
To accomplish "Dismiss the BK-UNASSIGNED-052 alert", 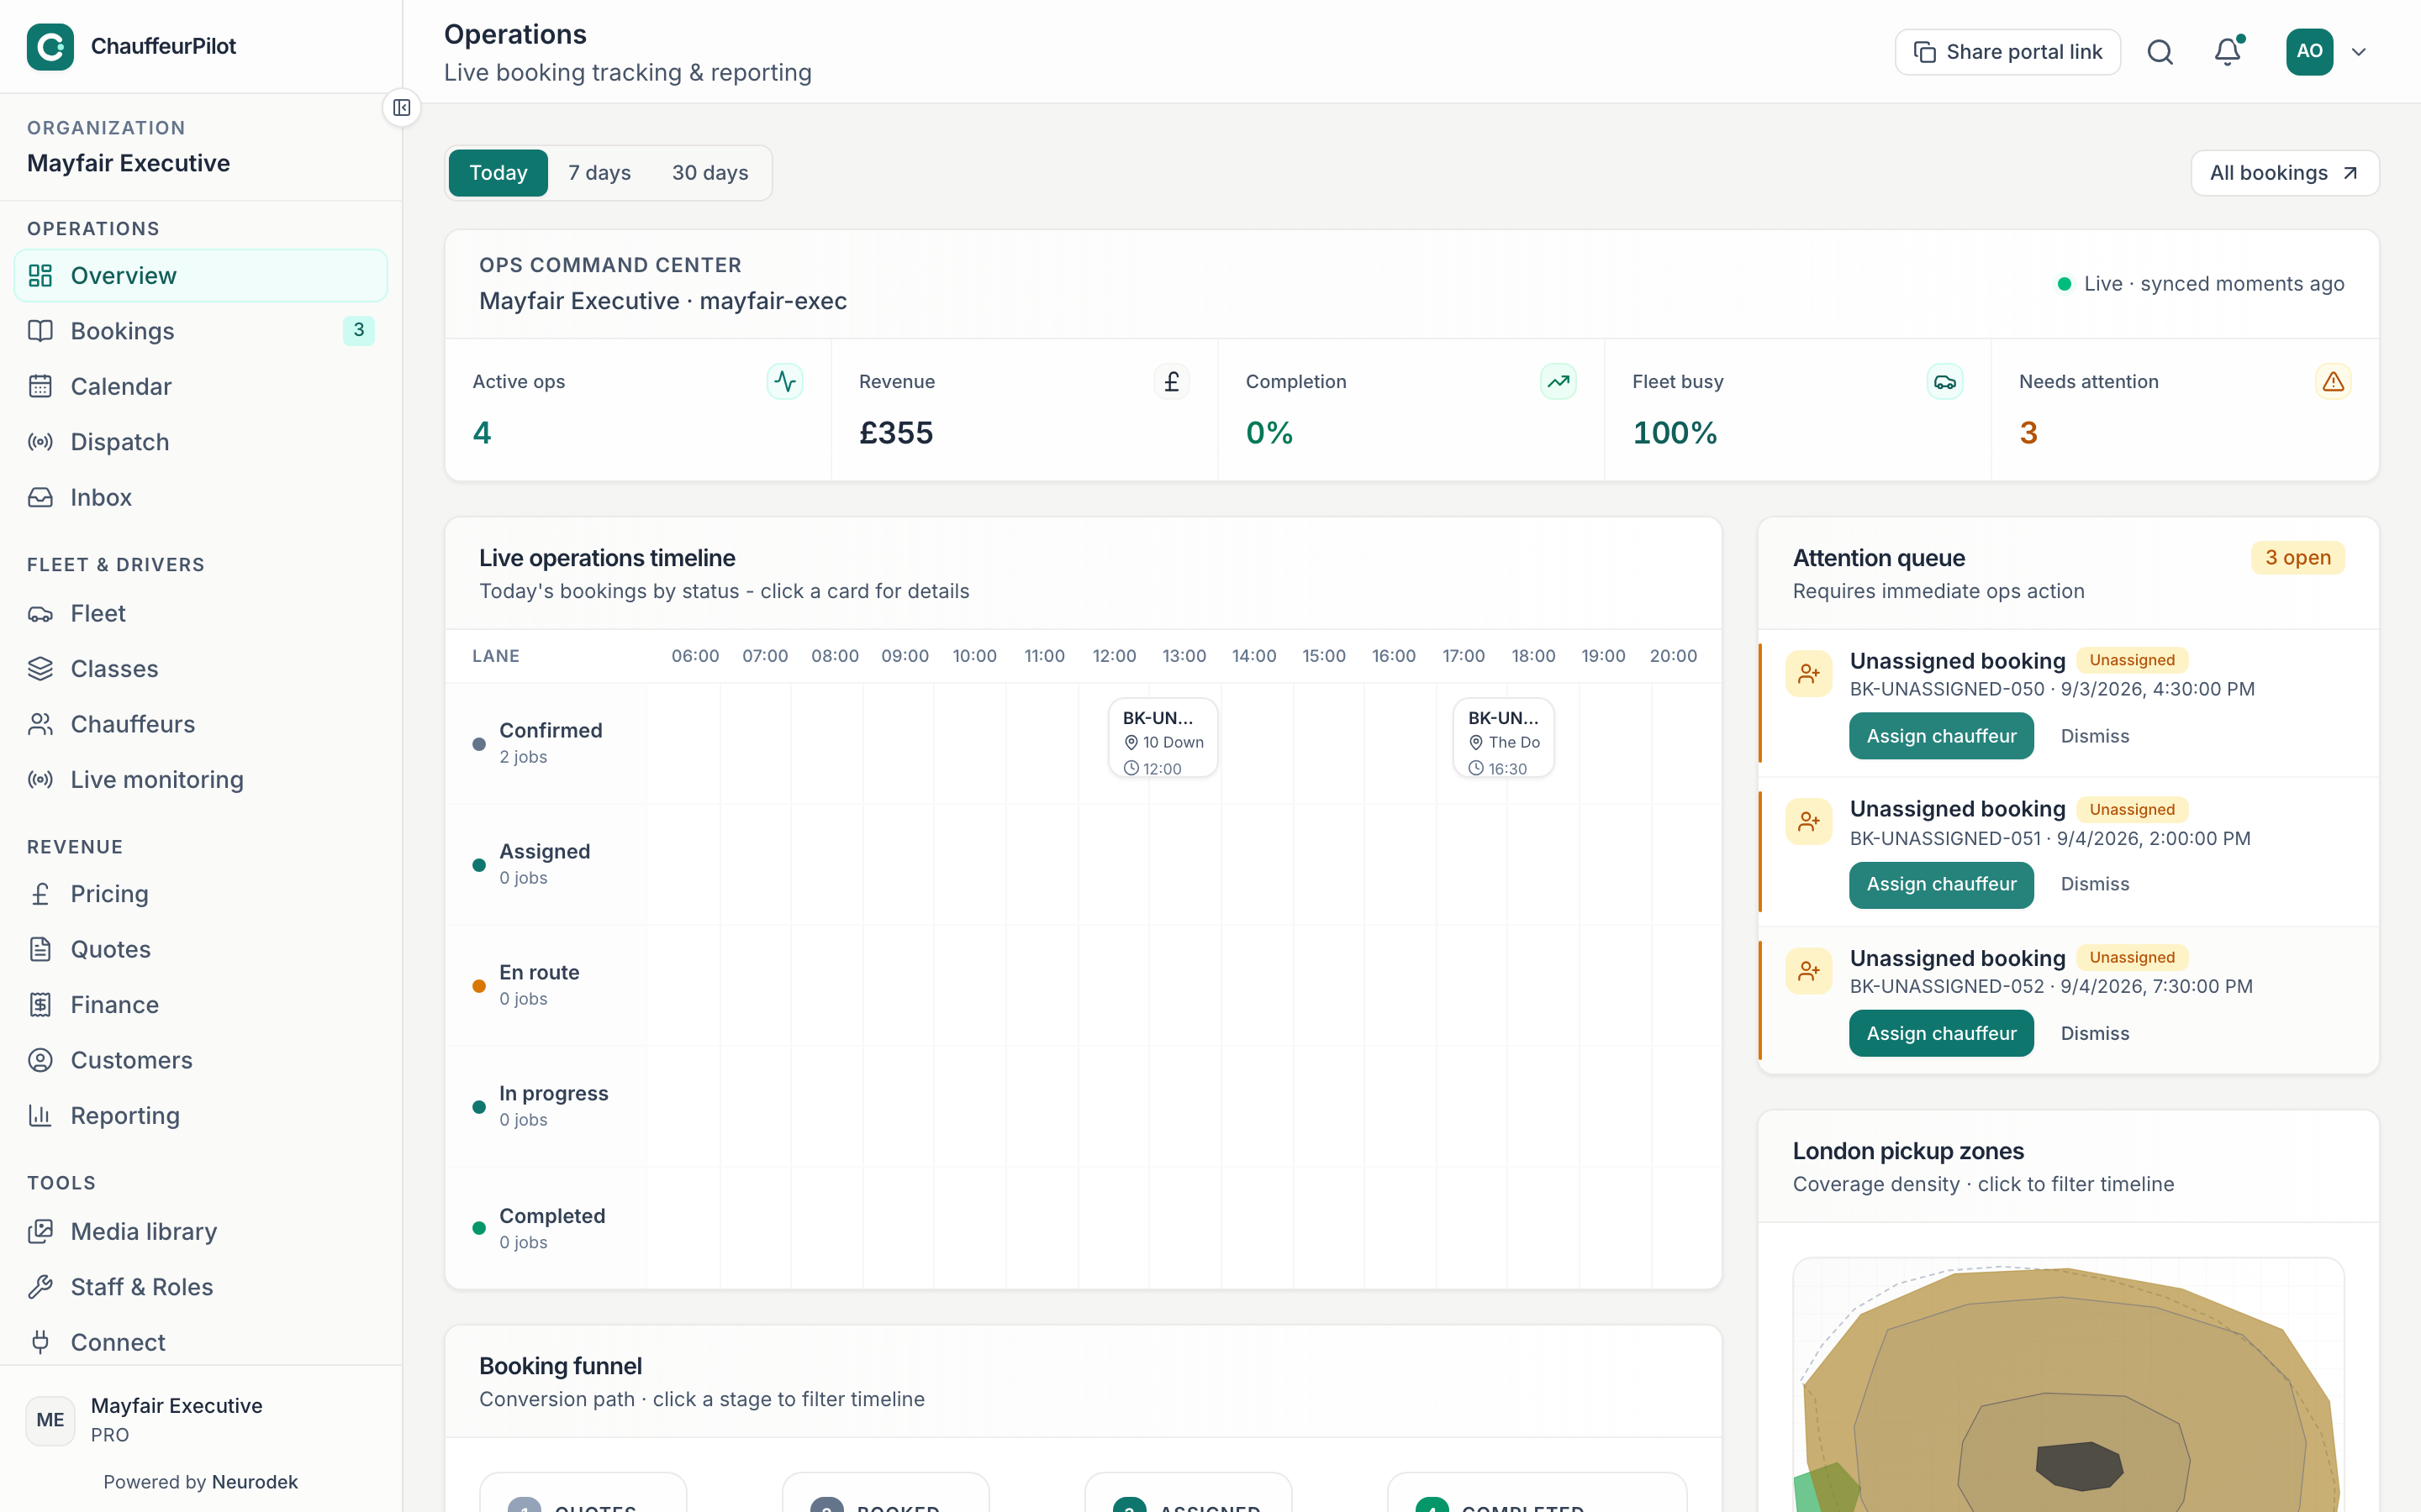I will 2095,1034.
